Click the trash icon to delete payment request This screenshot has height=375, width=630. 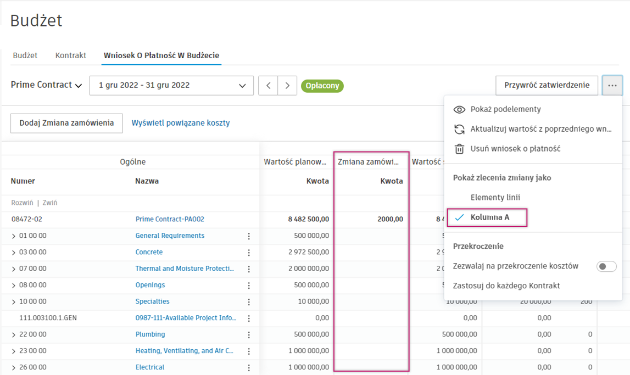click(x=459, y=149)
